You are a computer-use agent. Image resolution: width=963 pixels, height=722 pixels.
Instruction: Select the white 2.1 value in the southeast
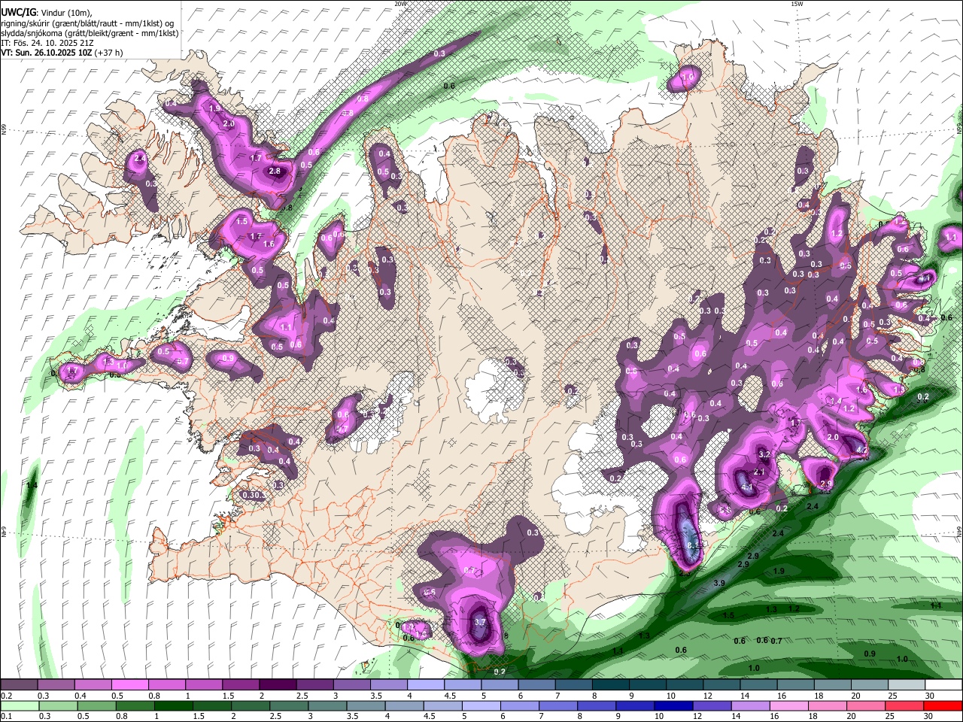pyautogui.click(x=759, y=472)
